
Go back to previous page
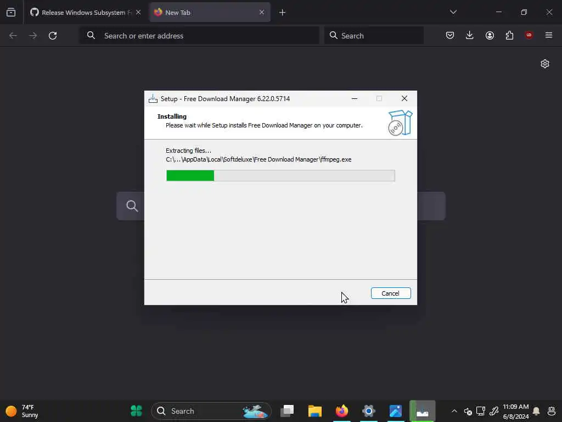(x=13, y=36)
